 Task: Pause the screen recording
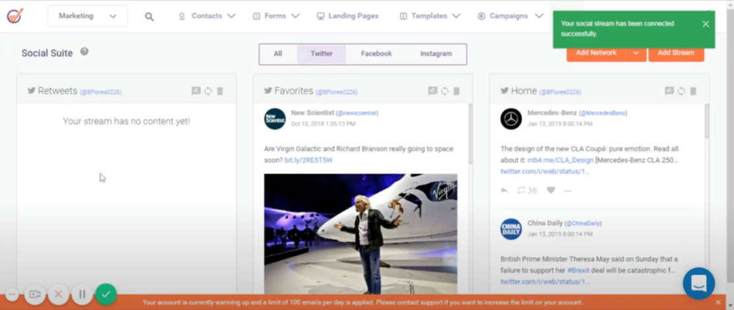(82, 294)
